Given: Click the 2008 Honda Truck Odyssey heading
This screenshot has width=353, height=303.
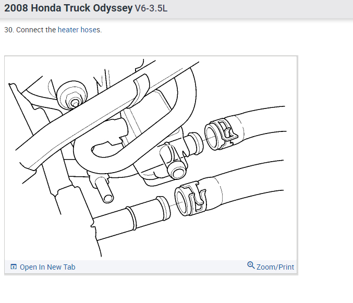Looking at the screenshot, I should click(x=68, y=8).
